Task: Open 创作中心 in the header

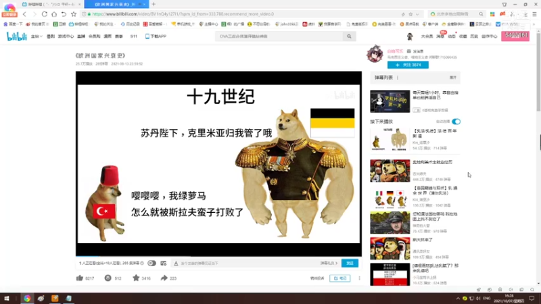Action: click(489, 36)
